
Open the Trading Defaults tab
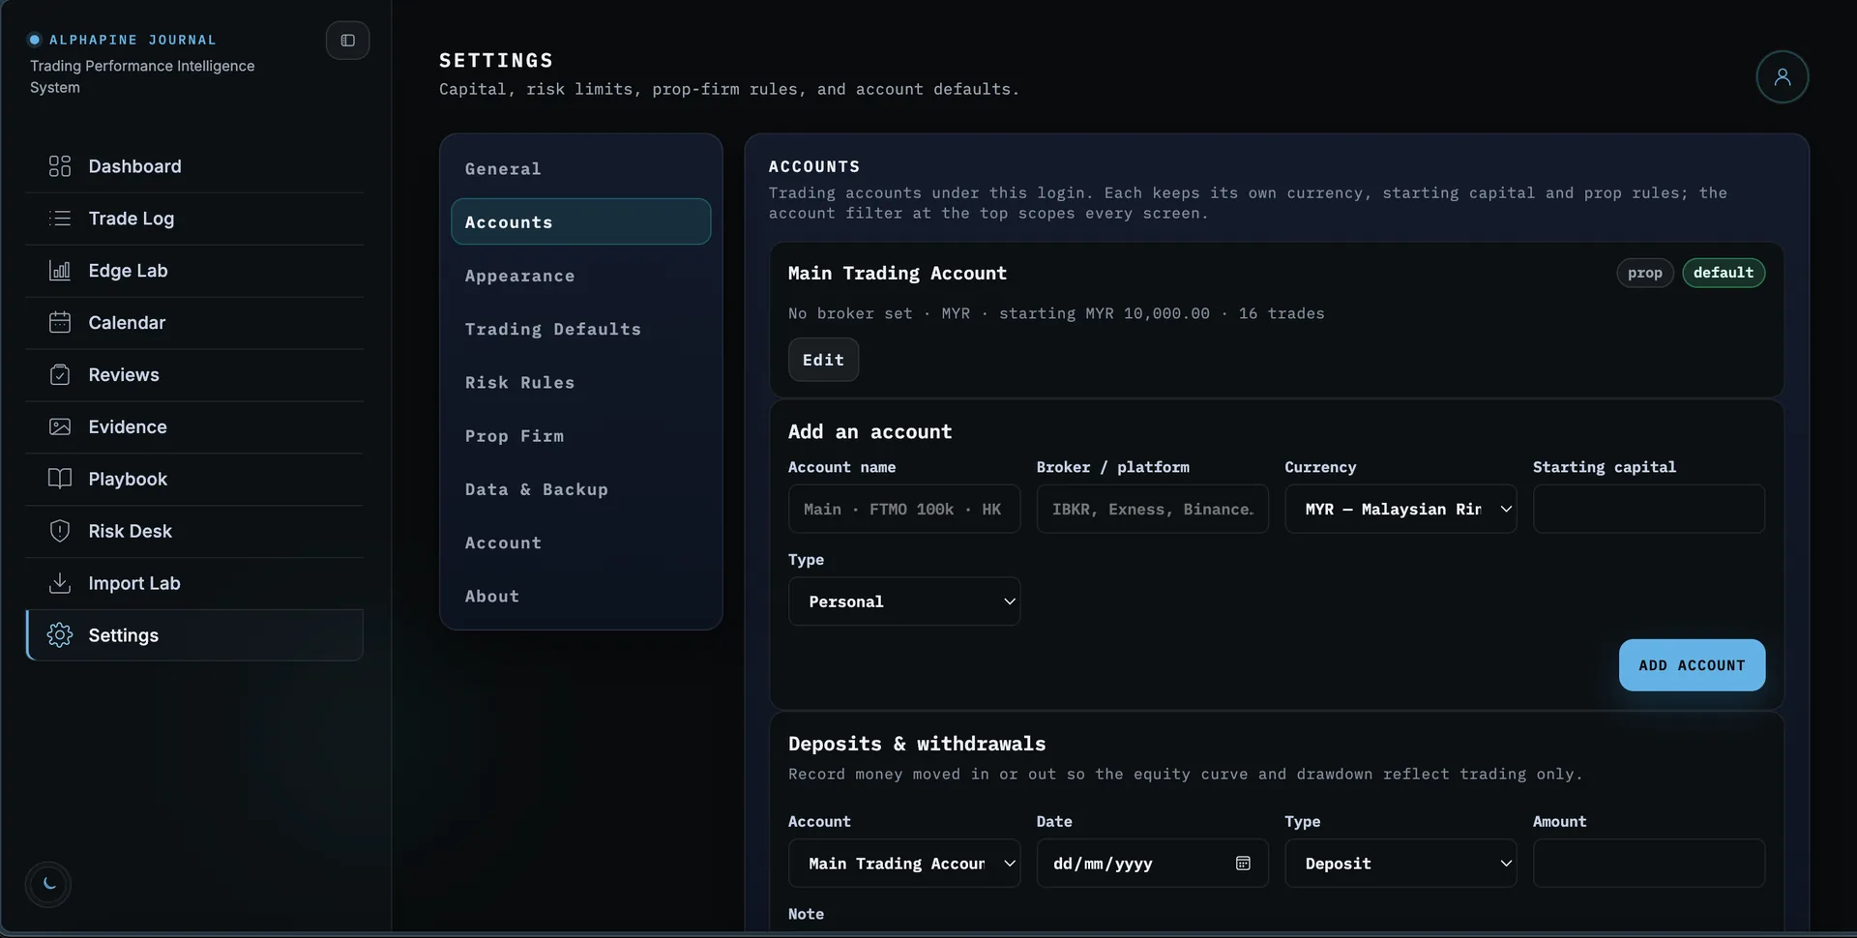(580, 330)
